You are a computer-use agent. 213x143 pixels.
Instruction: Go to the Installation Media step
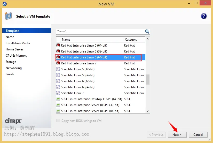(x=27, y=43)
